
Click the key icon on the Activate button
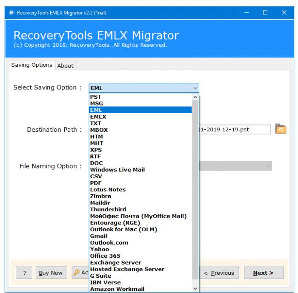point(76,272)
